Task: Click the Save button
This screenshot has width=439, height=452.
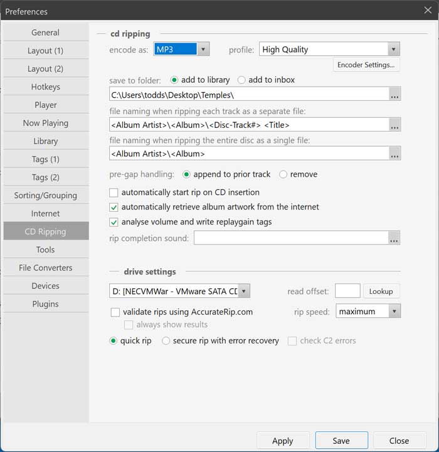Action: click(x=341, y=441)
